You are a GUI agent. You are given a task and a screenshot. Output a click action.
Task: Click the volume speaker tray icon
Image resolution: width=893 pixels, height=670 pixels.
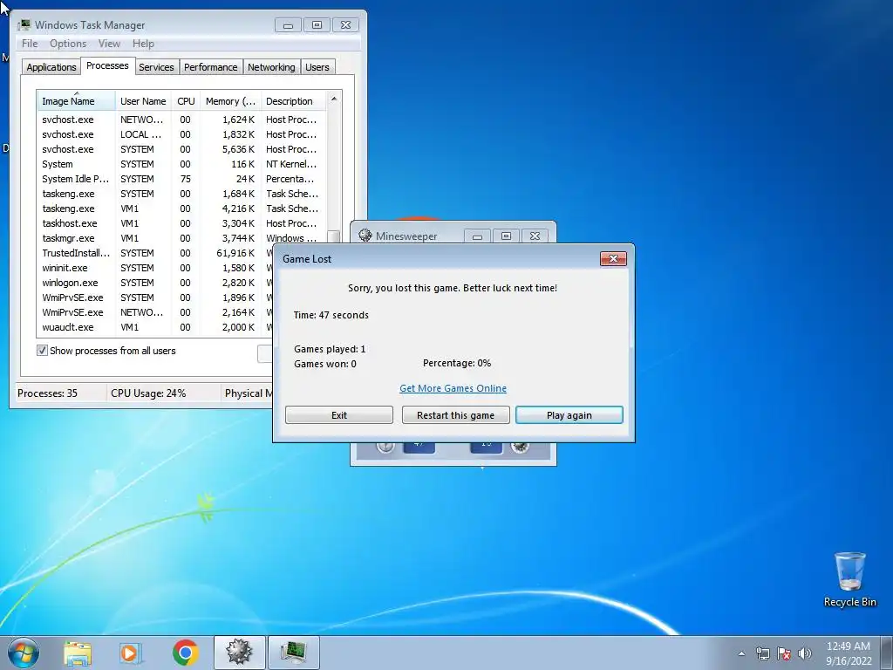point(805,653)
